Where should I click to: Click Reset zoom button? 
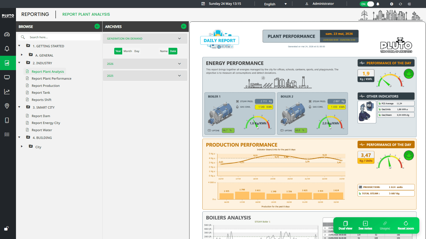[406, 225]
